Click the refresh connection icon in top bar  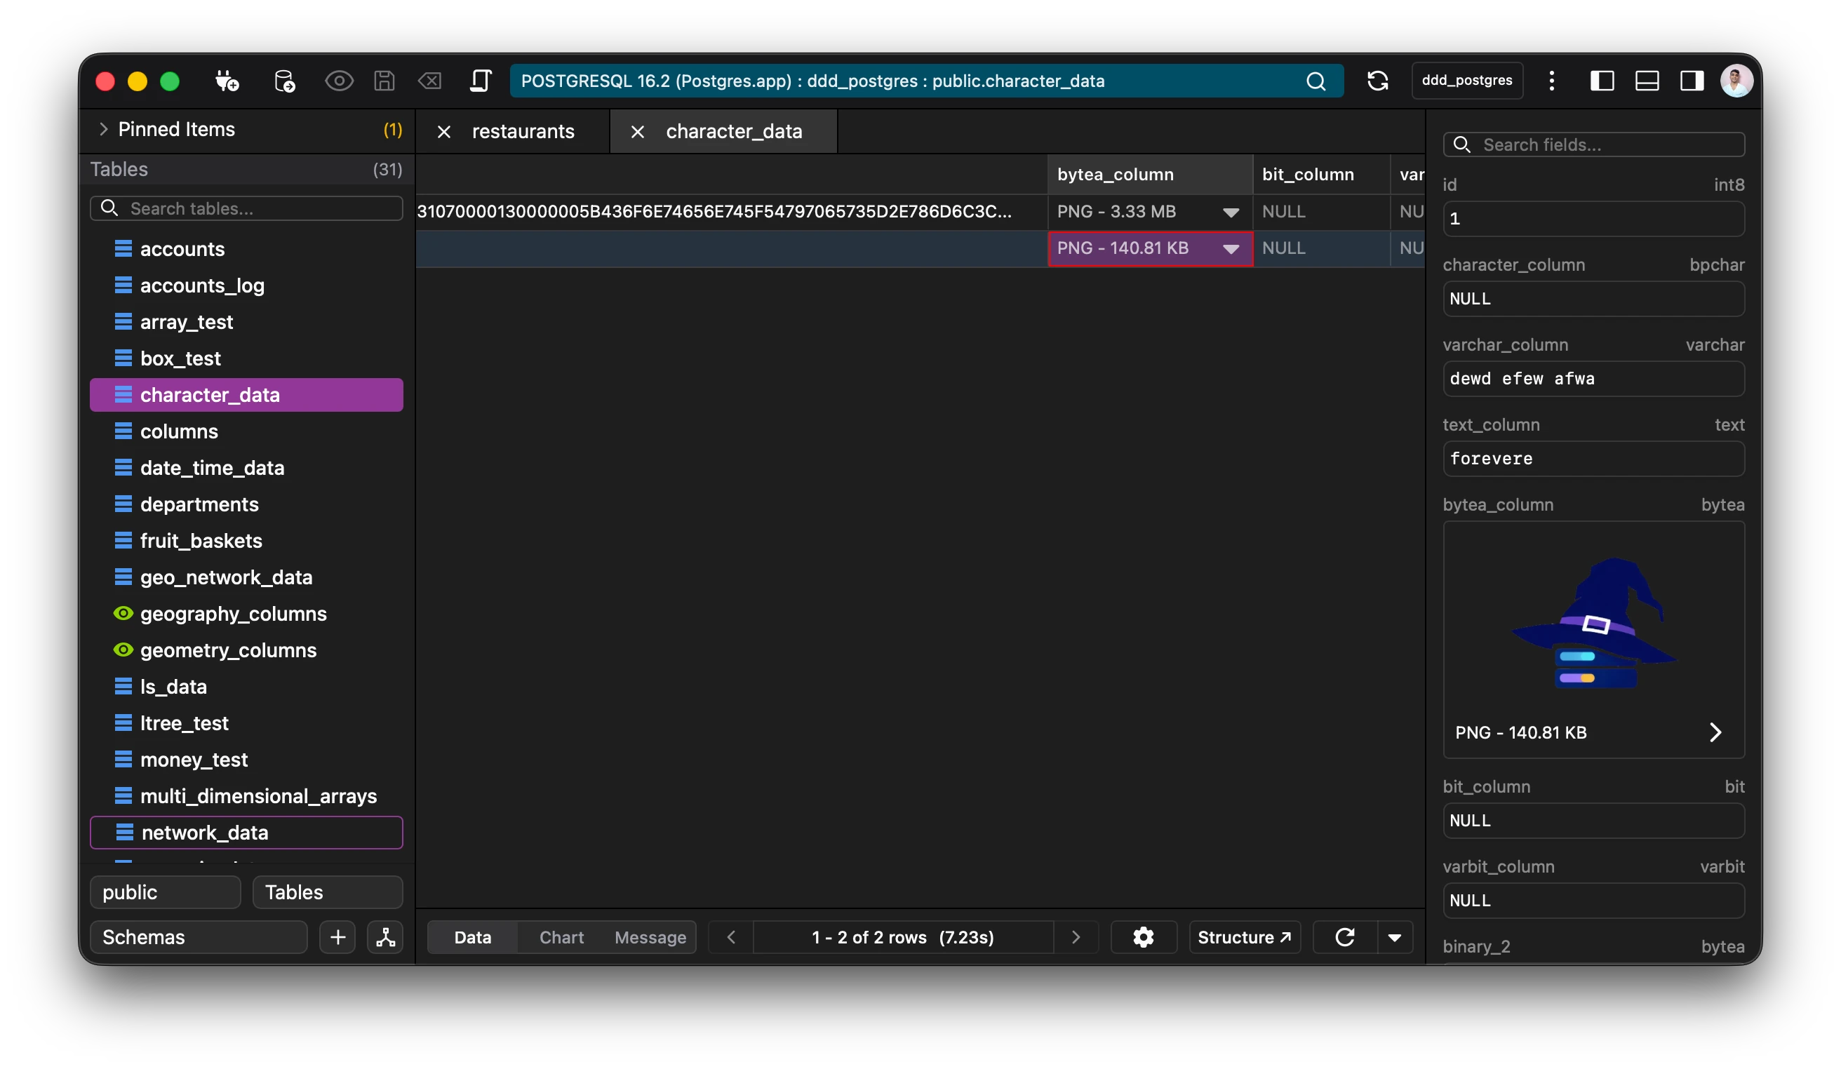tap(1377, 81)
